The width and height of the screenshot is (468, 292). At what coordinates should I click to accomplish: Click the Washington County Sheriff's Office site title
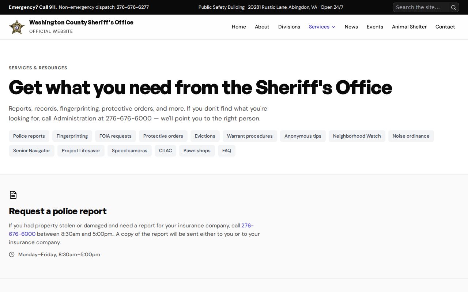pos(81,22)
